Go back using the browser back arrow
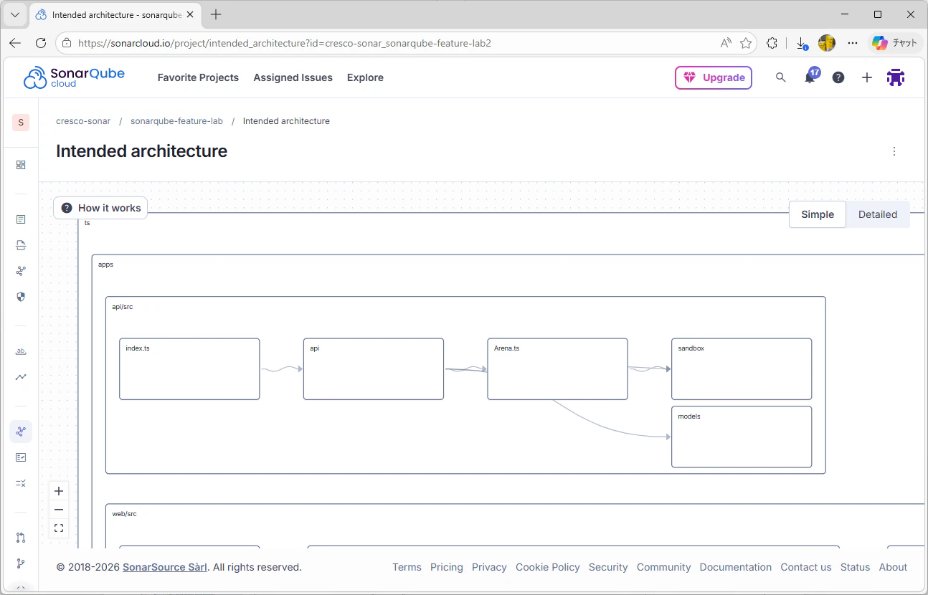The height and width of the screenshot is (595, 928). [x=15, y=43]
